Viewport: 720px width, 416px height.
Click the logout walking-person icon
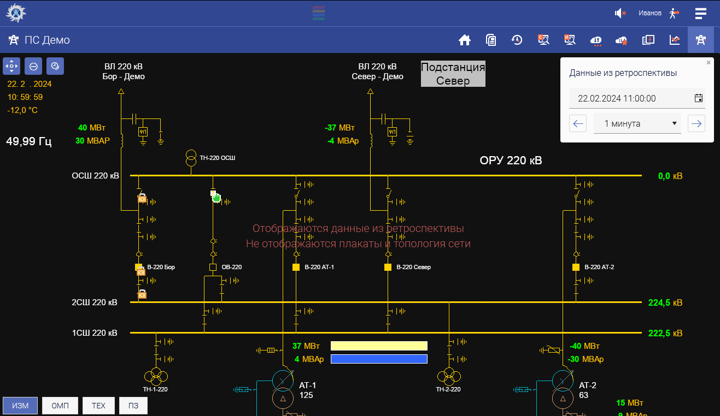(x=674, y=13)
